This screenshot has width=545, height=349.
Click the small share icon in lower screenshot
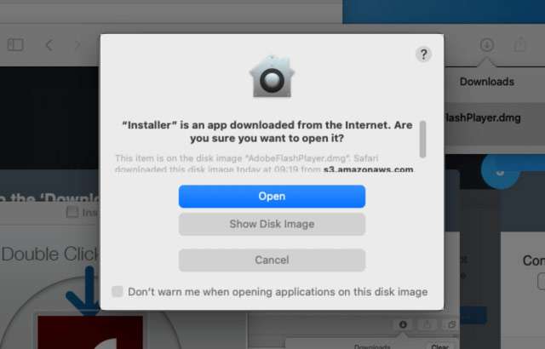pos(427,324)
